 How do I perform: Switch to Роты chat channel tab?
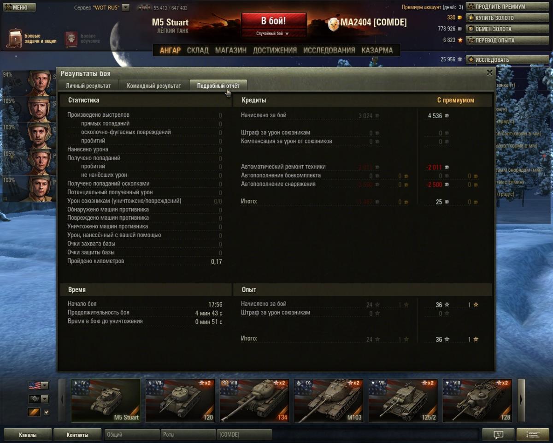click(x=188, y=435)
